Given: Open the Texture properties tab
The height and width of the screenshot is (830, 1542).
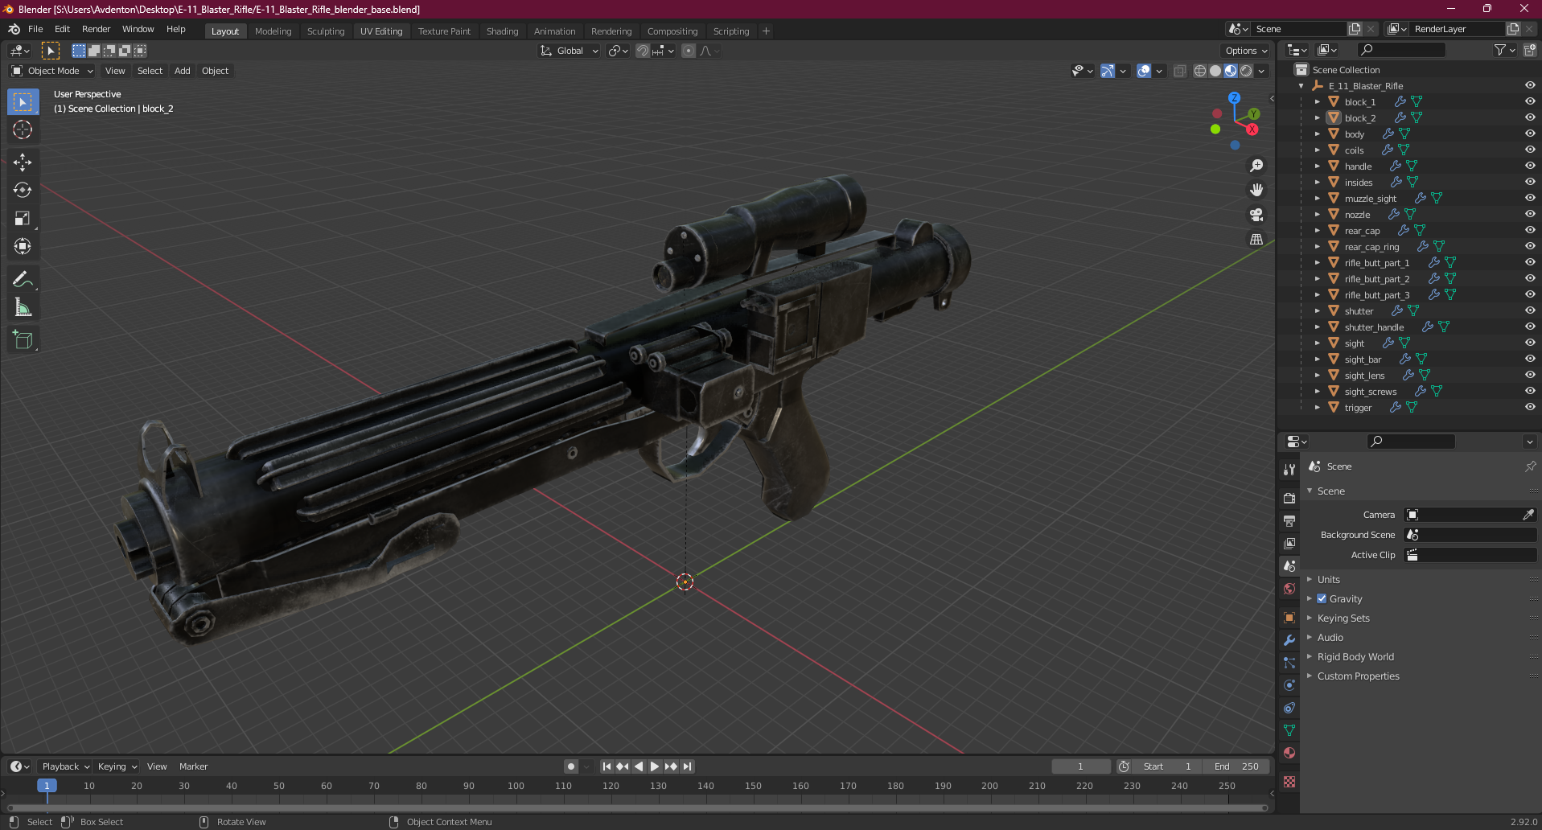Looking at the screenshot, I should coord(1289,782).
